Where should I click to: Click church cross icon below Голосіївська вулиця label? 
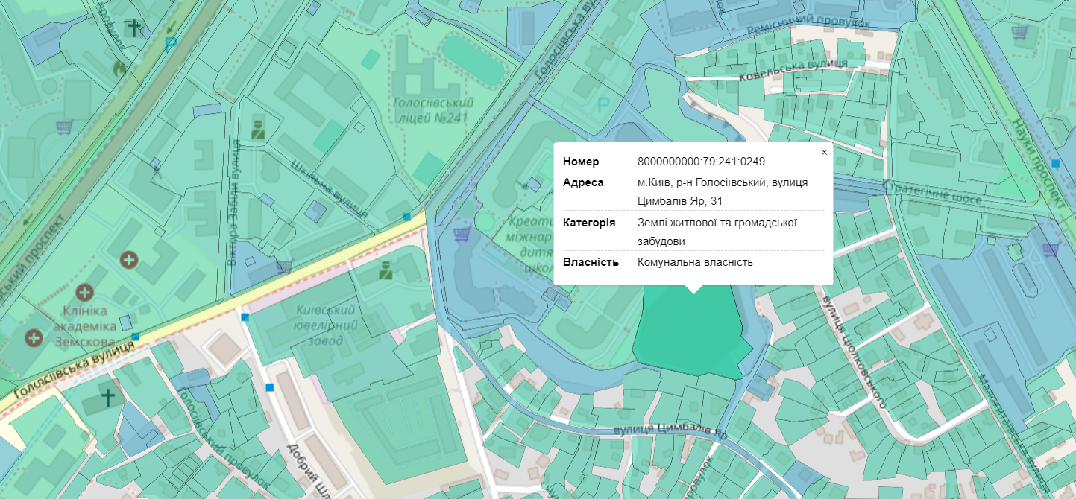[x=109, y=397]
